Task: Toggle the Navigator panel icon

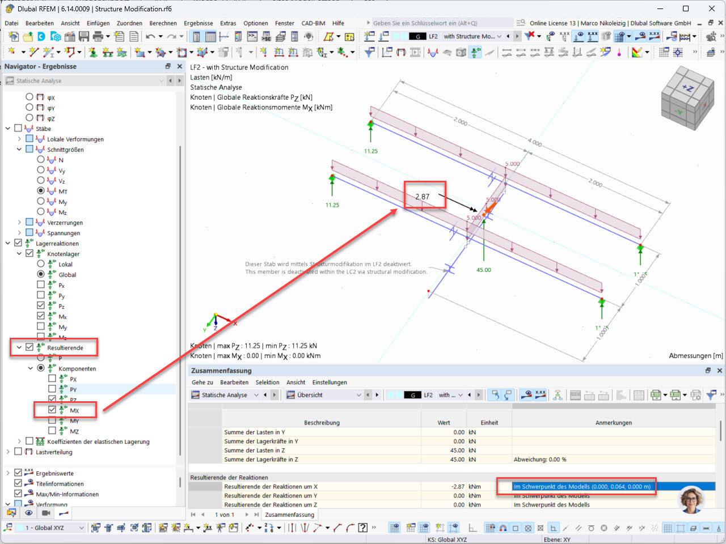Action: pos(196,36)
